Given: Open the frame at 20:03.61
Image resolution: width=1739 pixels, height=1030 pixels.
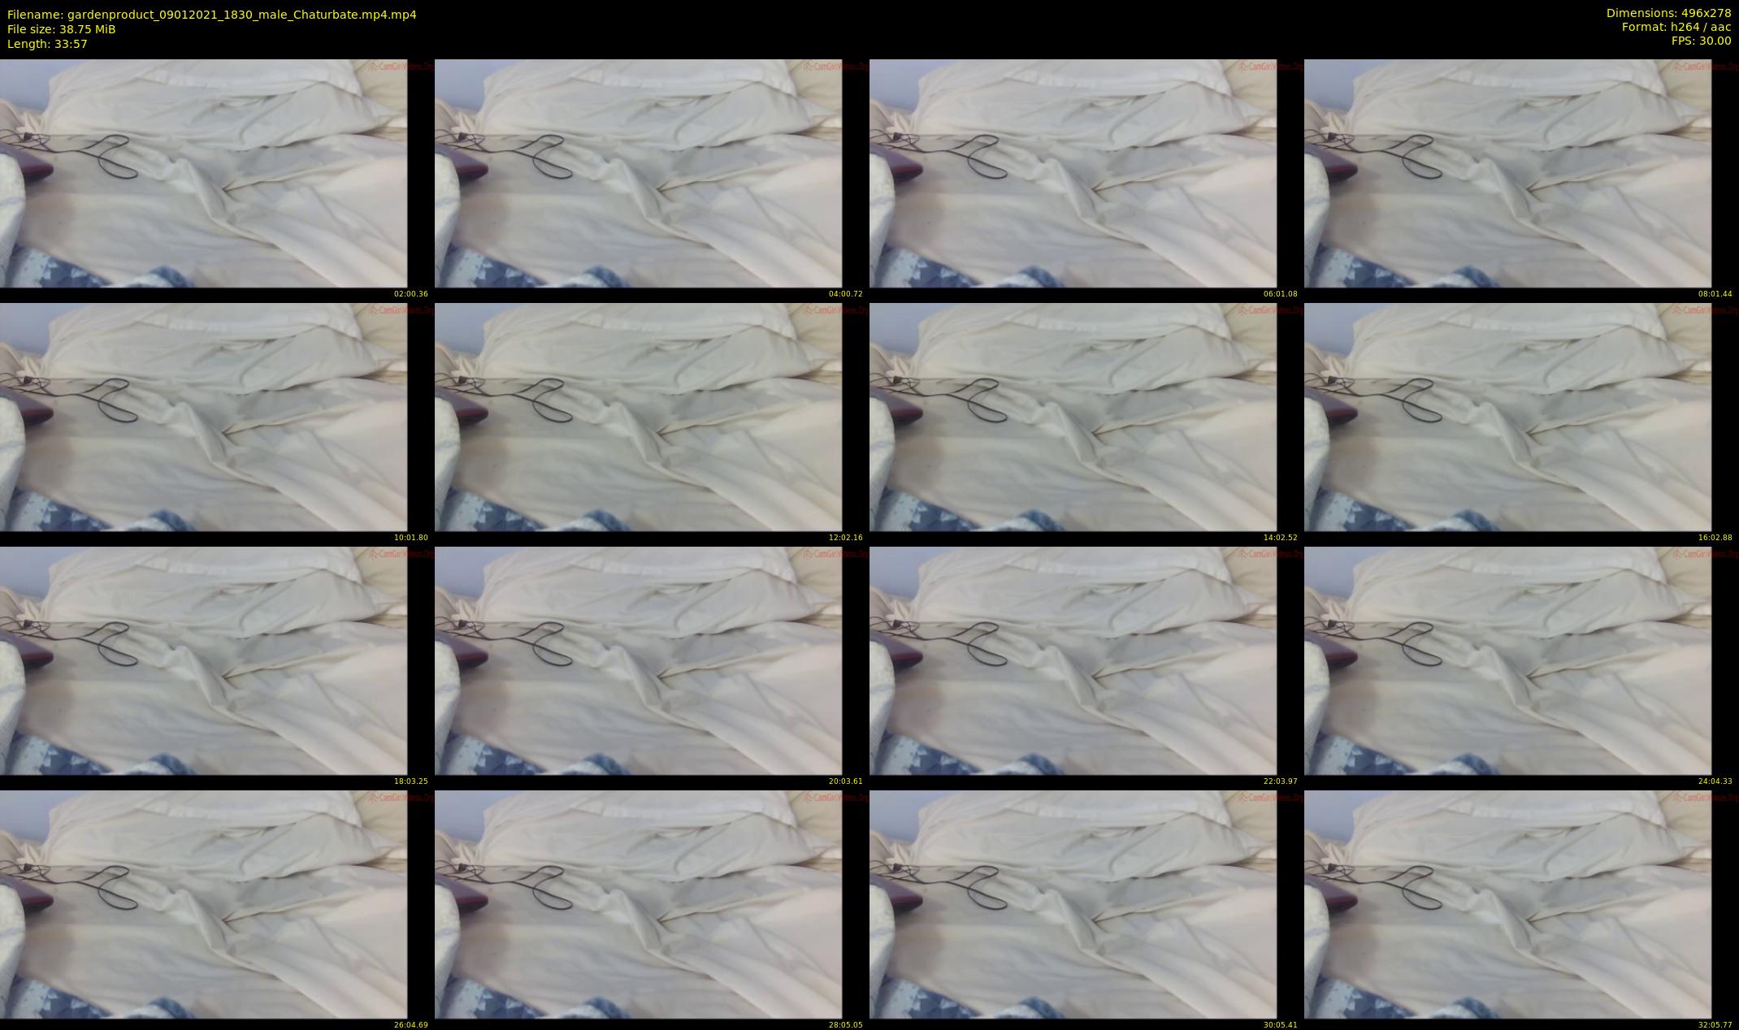Looking at the screenshot, I should tap(638, 660).
